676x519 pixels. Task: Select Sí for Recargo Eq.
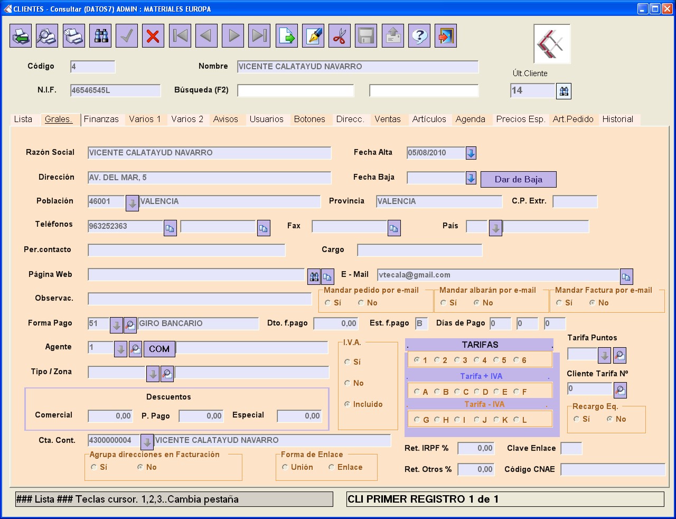[577, 419]
